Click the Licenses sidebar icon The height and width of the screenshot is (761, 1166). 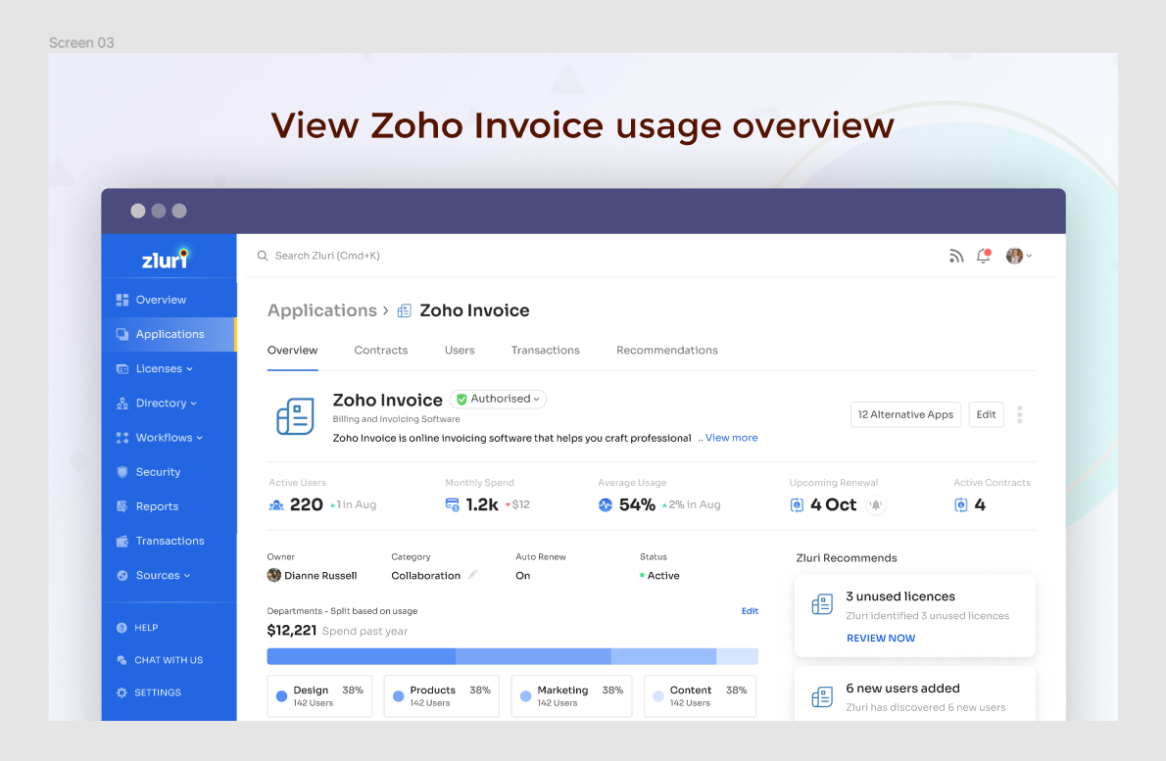[x=121, y=368]
